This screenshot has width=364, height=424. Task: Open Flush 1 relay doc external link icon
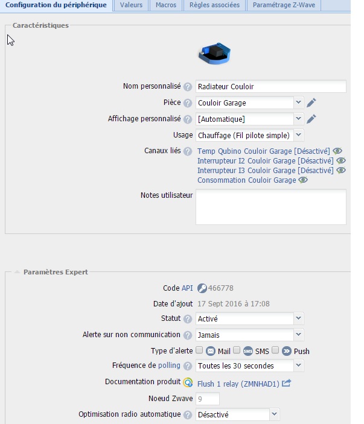pyautogui.click(x=286, y=383)
